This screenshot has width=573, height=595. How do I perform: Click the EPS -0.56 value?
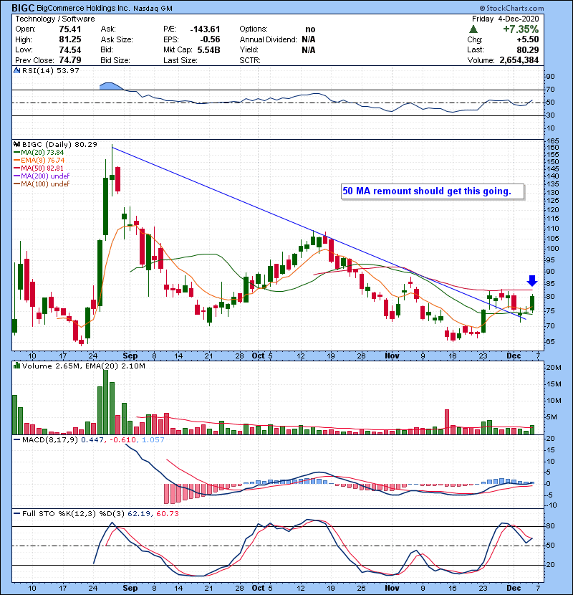click(211, 39)
